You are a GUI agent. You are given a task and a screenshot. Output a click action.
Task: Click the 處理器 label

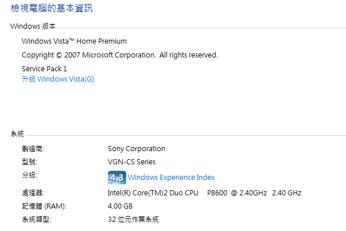pyautogui.click(x=33, y=193)
